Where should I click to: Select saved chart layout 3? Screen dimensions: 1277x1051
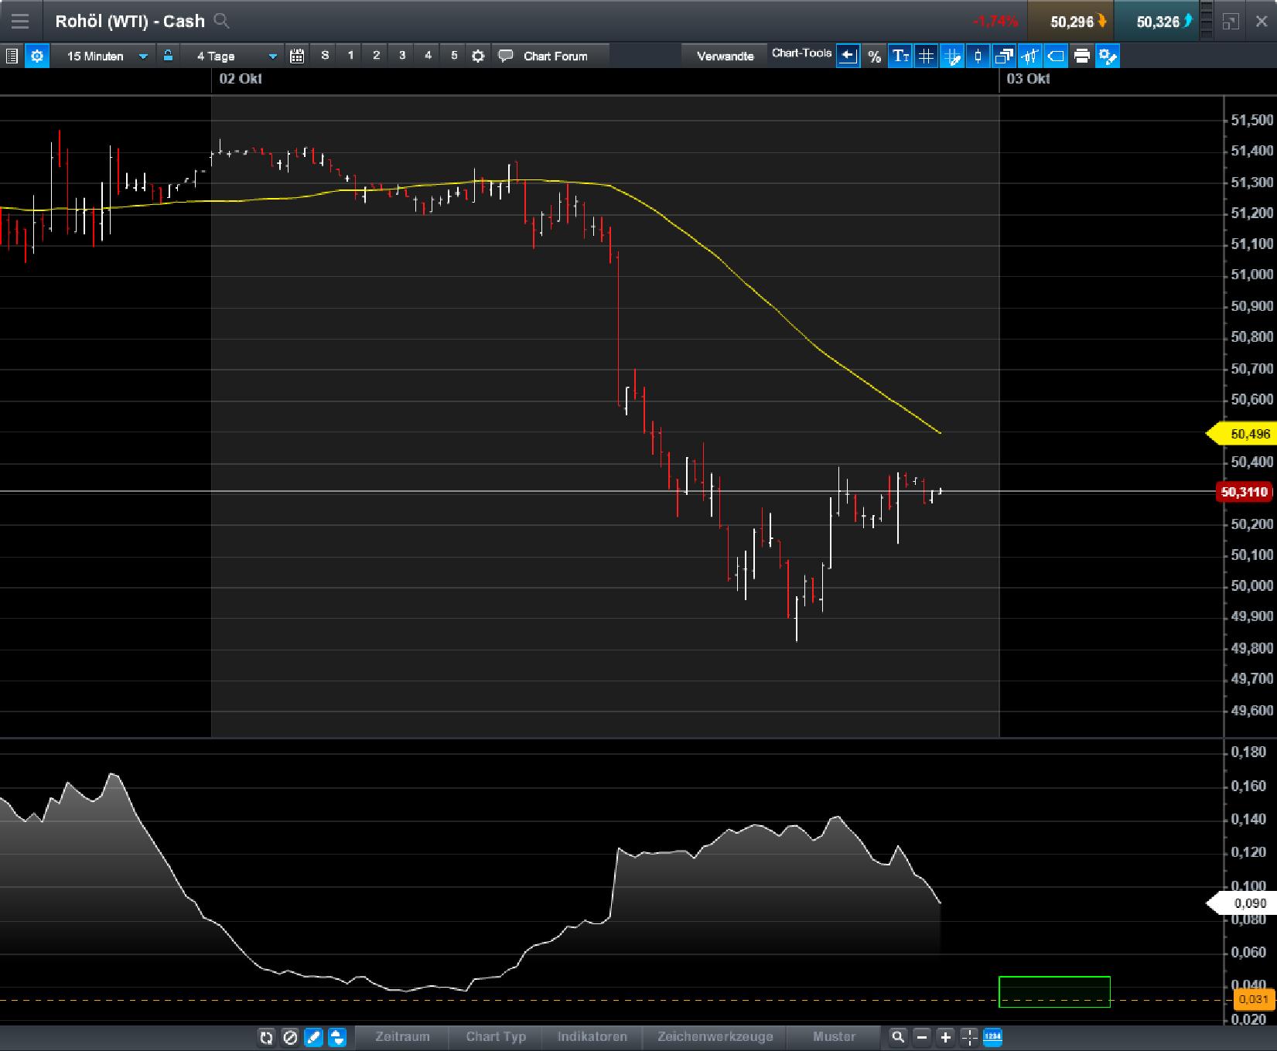(402, 56)
